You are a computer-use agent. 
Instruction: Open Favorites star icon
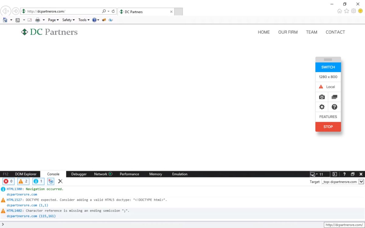click(346, 11)
